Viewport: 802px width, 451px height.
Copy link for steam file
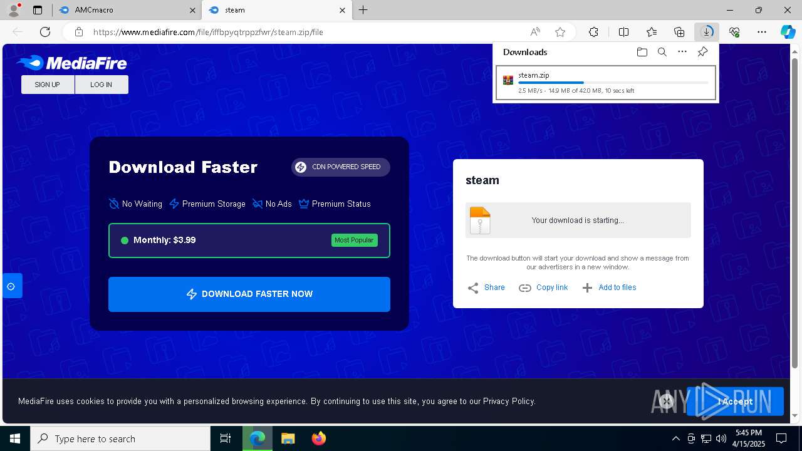tap(543, 288)
